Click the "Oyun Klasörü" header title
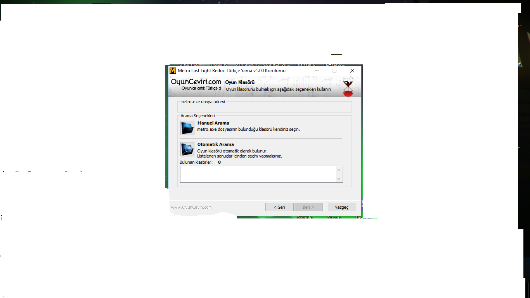This screenshot has height=298, width=530. click(x=240, y=82)
